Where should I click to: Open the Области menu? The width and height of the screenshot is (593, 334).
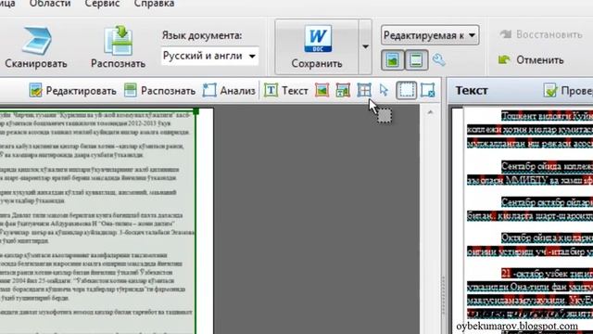click(50, 4)
